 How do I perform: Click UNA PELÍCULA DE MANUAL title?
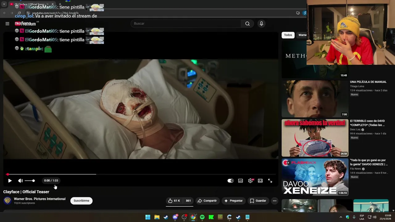[368, 82]
